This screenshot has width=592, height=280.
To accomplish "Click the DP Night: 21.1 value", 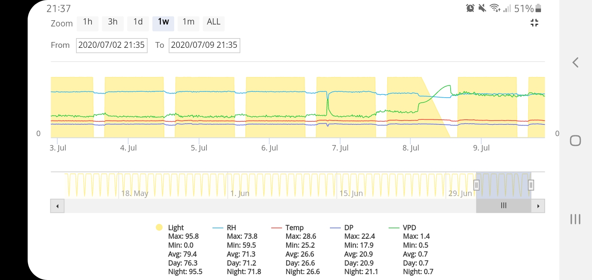I will pyautogui.click(x=361, y=272).
